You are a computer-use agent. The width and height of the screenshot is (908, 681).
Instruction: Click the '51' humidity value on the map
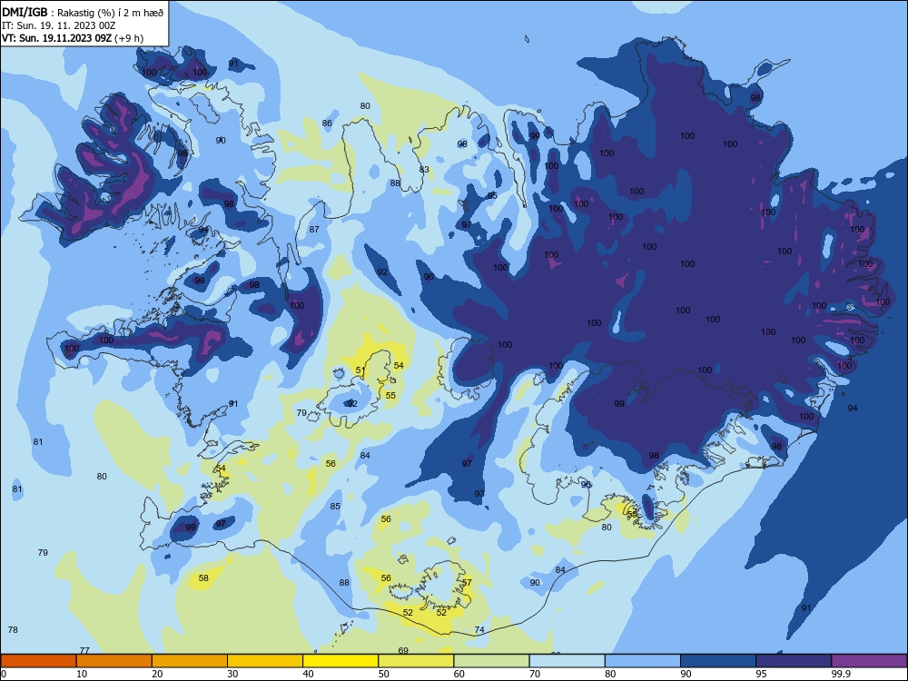pos(360,370)
